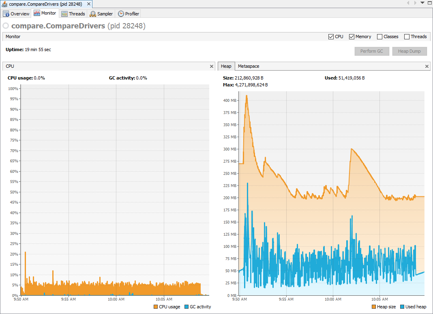Viewport: 433px width, 314px height.
Task: Click the Perform GC button
Action: click(x=372, y=51)
